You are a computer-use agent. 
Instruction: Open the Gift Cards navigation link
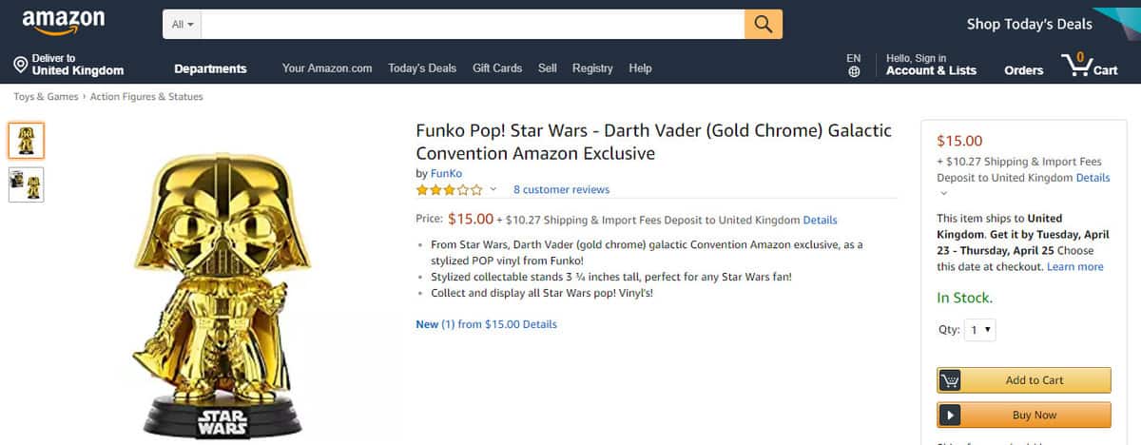[x=497, y=68]
